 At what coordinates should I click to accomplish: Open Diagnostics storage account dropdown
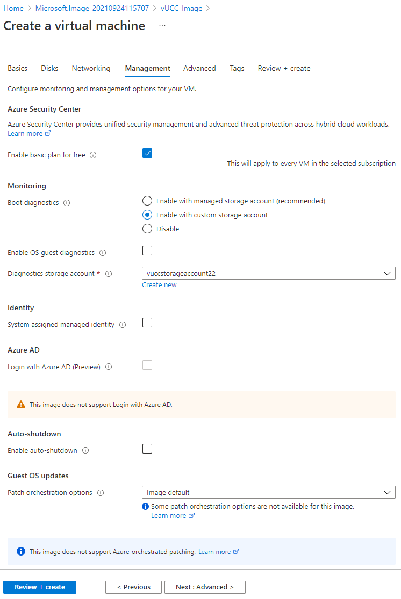pos(269,274)
